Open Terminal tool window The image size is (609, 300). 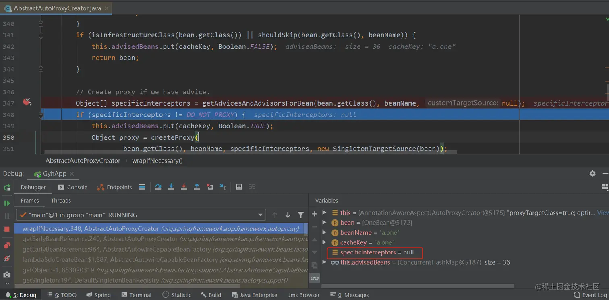136,295
